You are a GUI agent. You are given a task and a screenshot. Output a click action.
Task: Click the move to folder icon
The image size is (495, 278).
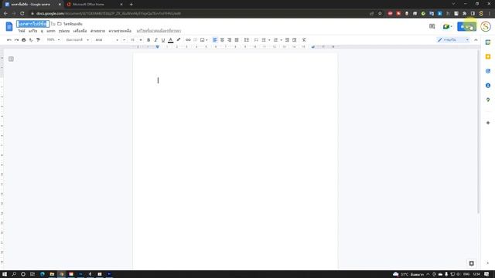[x=60, y=24]
